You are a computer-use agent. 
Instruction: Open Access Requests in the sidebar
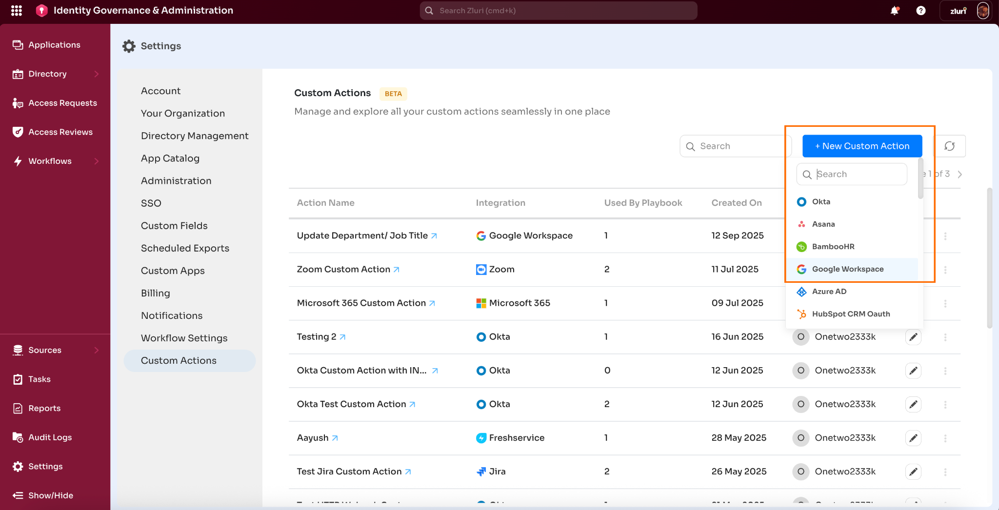[55, 103]
